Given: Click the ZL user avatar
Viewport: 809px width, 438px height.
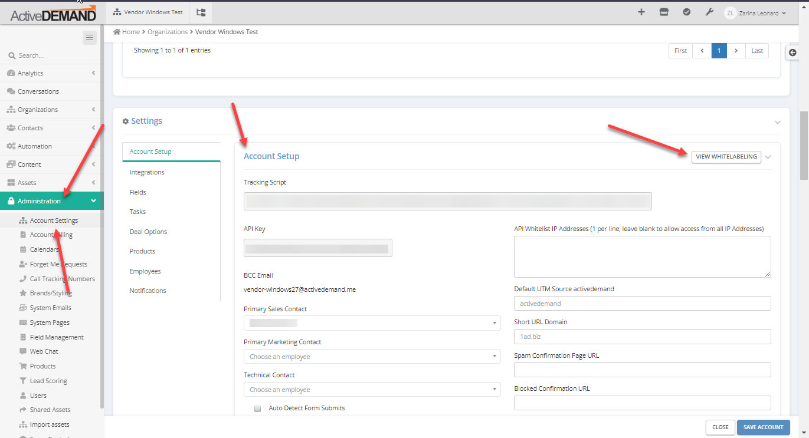Looking at the screenshot, I should pos(731,12).
